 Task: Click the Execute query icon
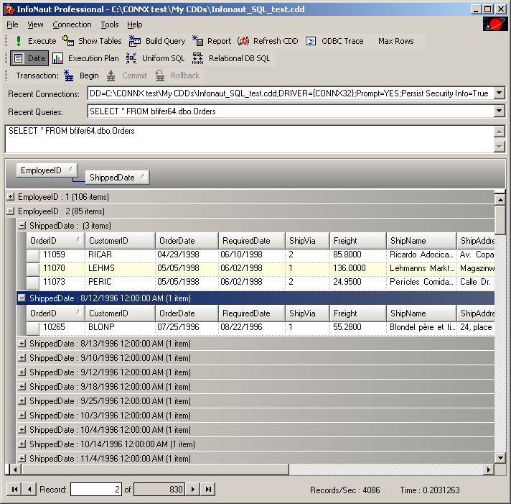point(19,41)
